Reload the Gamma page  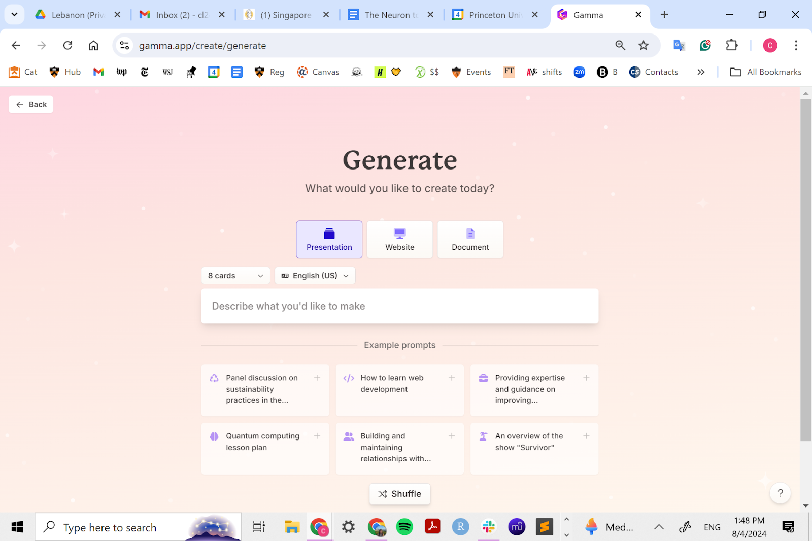click(x=67, y=45)
